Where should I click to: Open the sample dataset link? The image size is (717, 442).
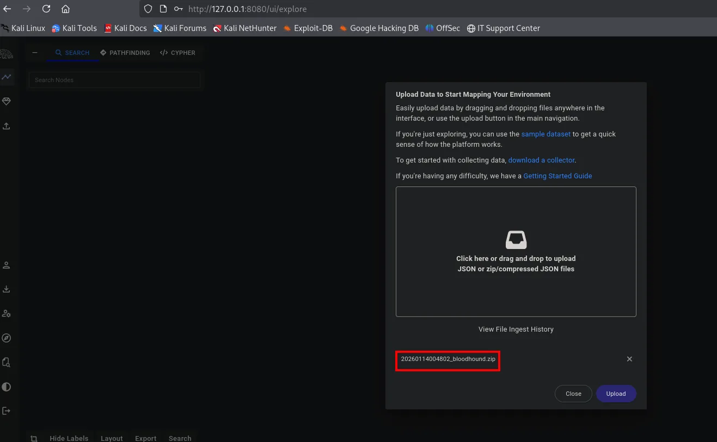pyautogui.click(x=546, y=134)
